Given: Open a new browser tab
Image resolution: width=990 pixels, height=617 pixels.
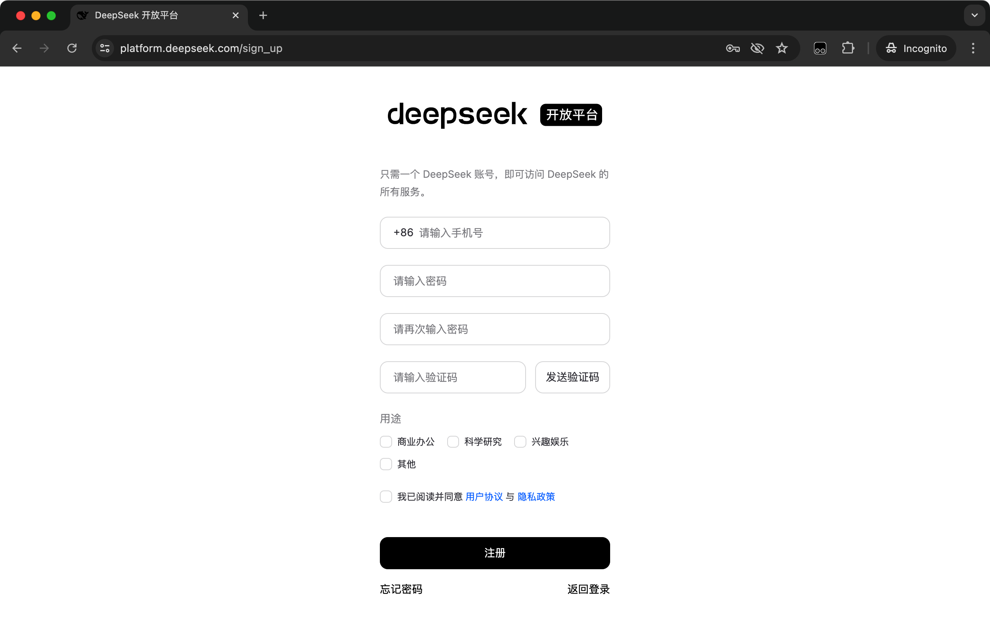Looking at the screenshot, I should pos(262,15).
